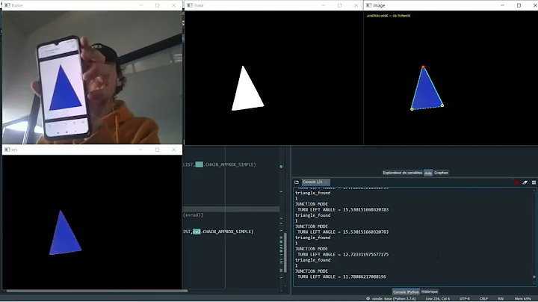
Task: Minimize the mask window
Action: click(x=324, y=5)
